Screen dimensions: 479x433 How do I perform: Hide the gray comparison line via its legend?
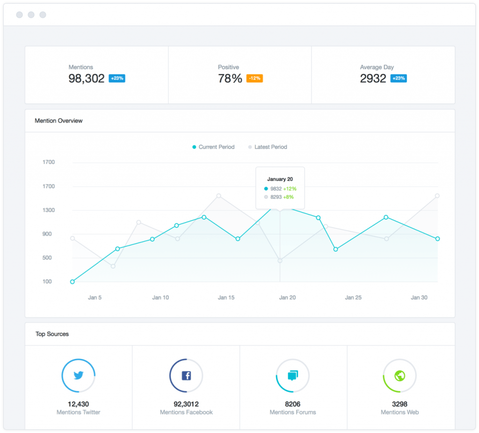click(x=267, y=147)
